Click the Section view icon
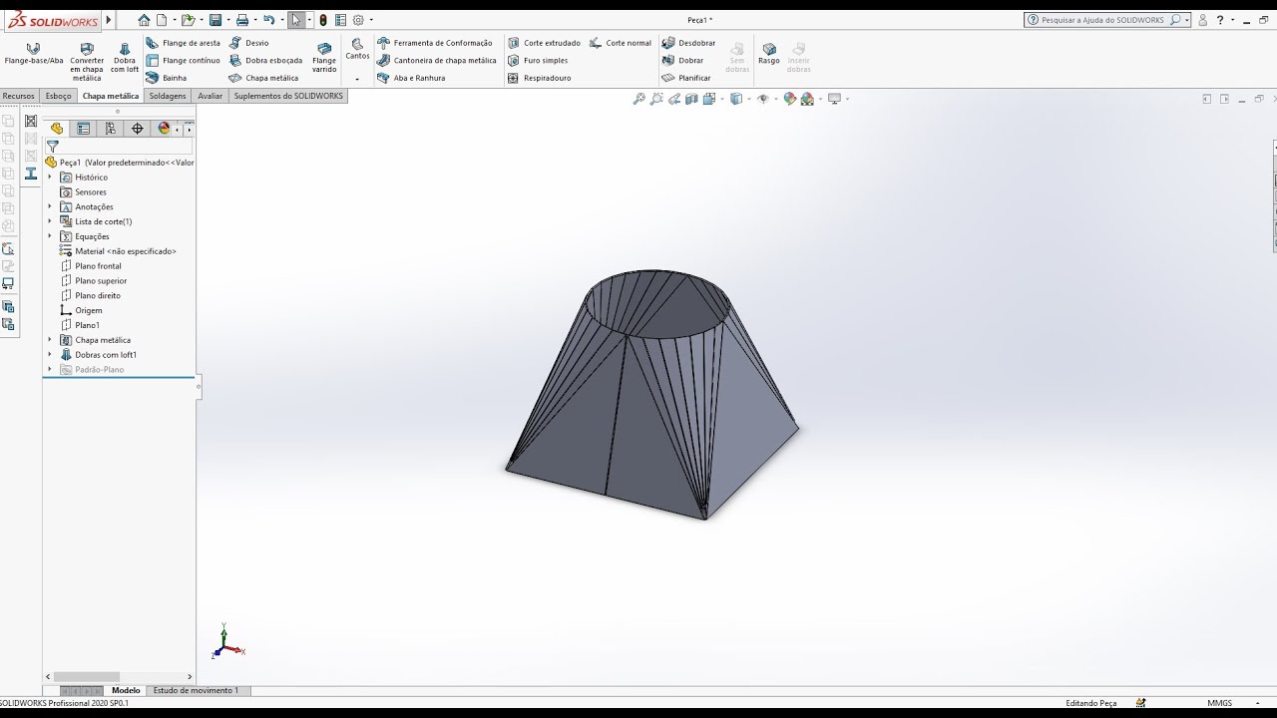 (691, 99)
